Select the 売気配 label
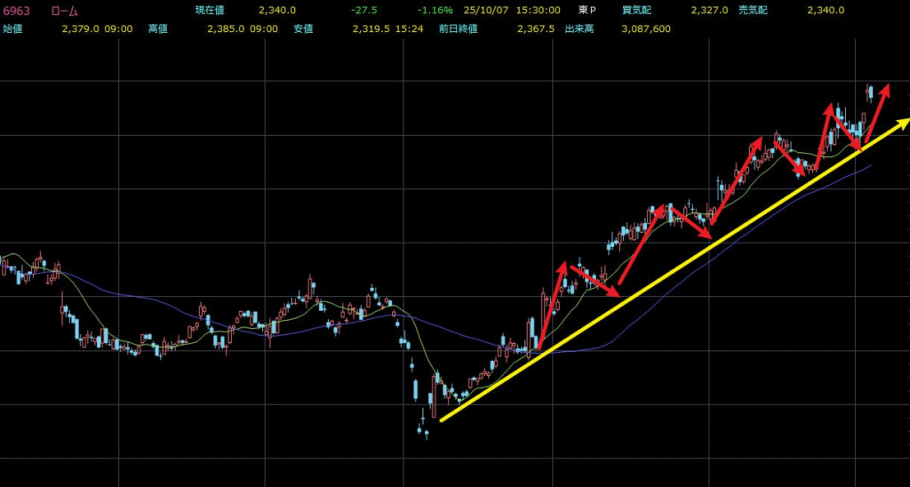This screenshot has height=487, width=910. (x=754, y=11)
